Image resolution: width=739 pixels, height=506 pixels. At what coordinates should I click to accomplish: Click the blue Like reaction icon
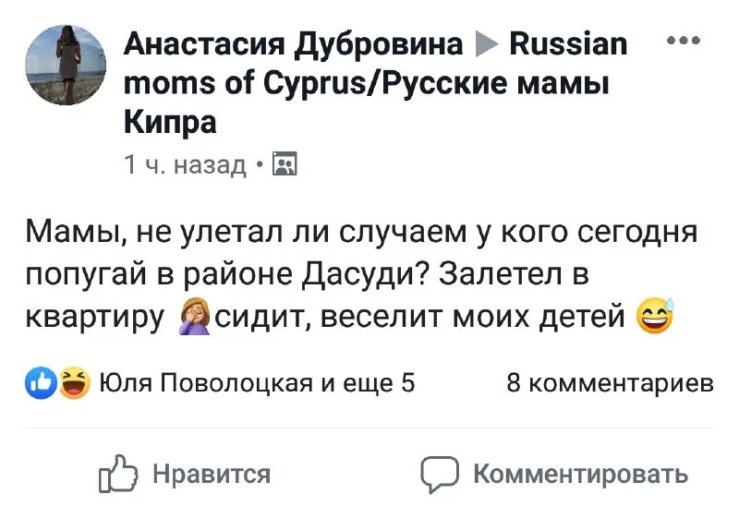[x=43, y=381]
